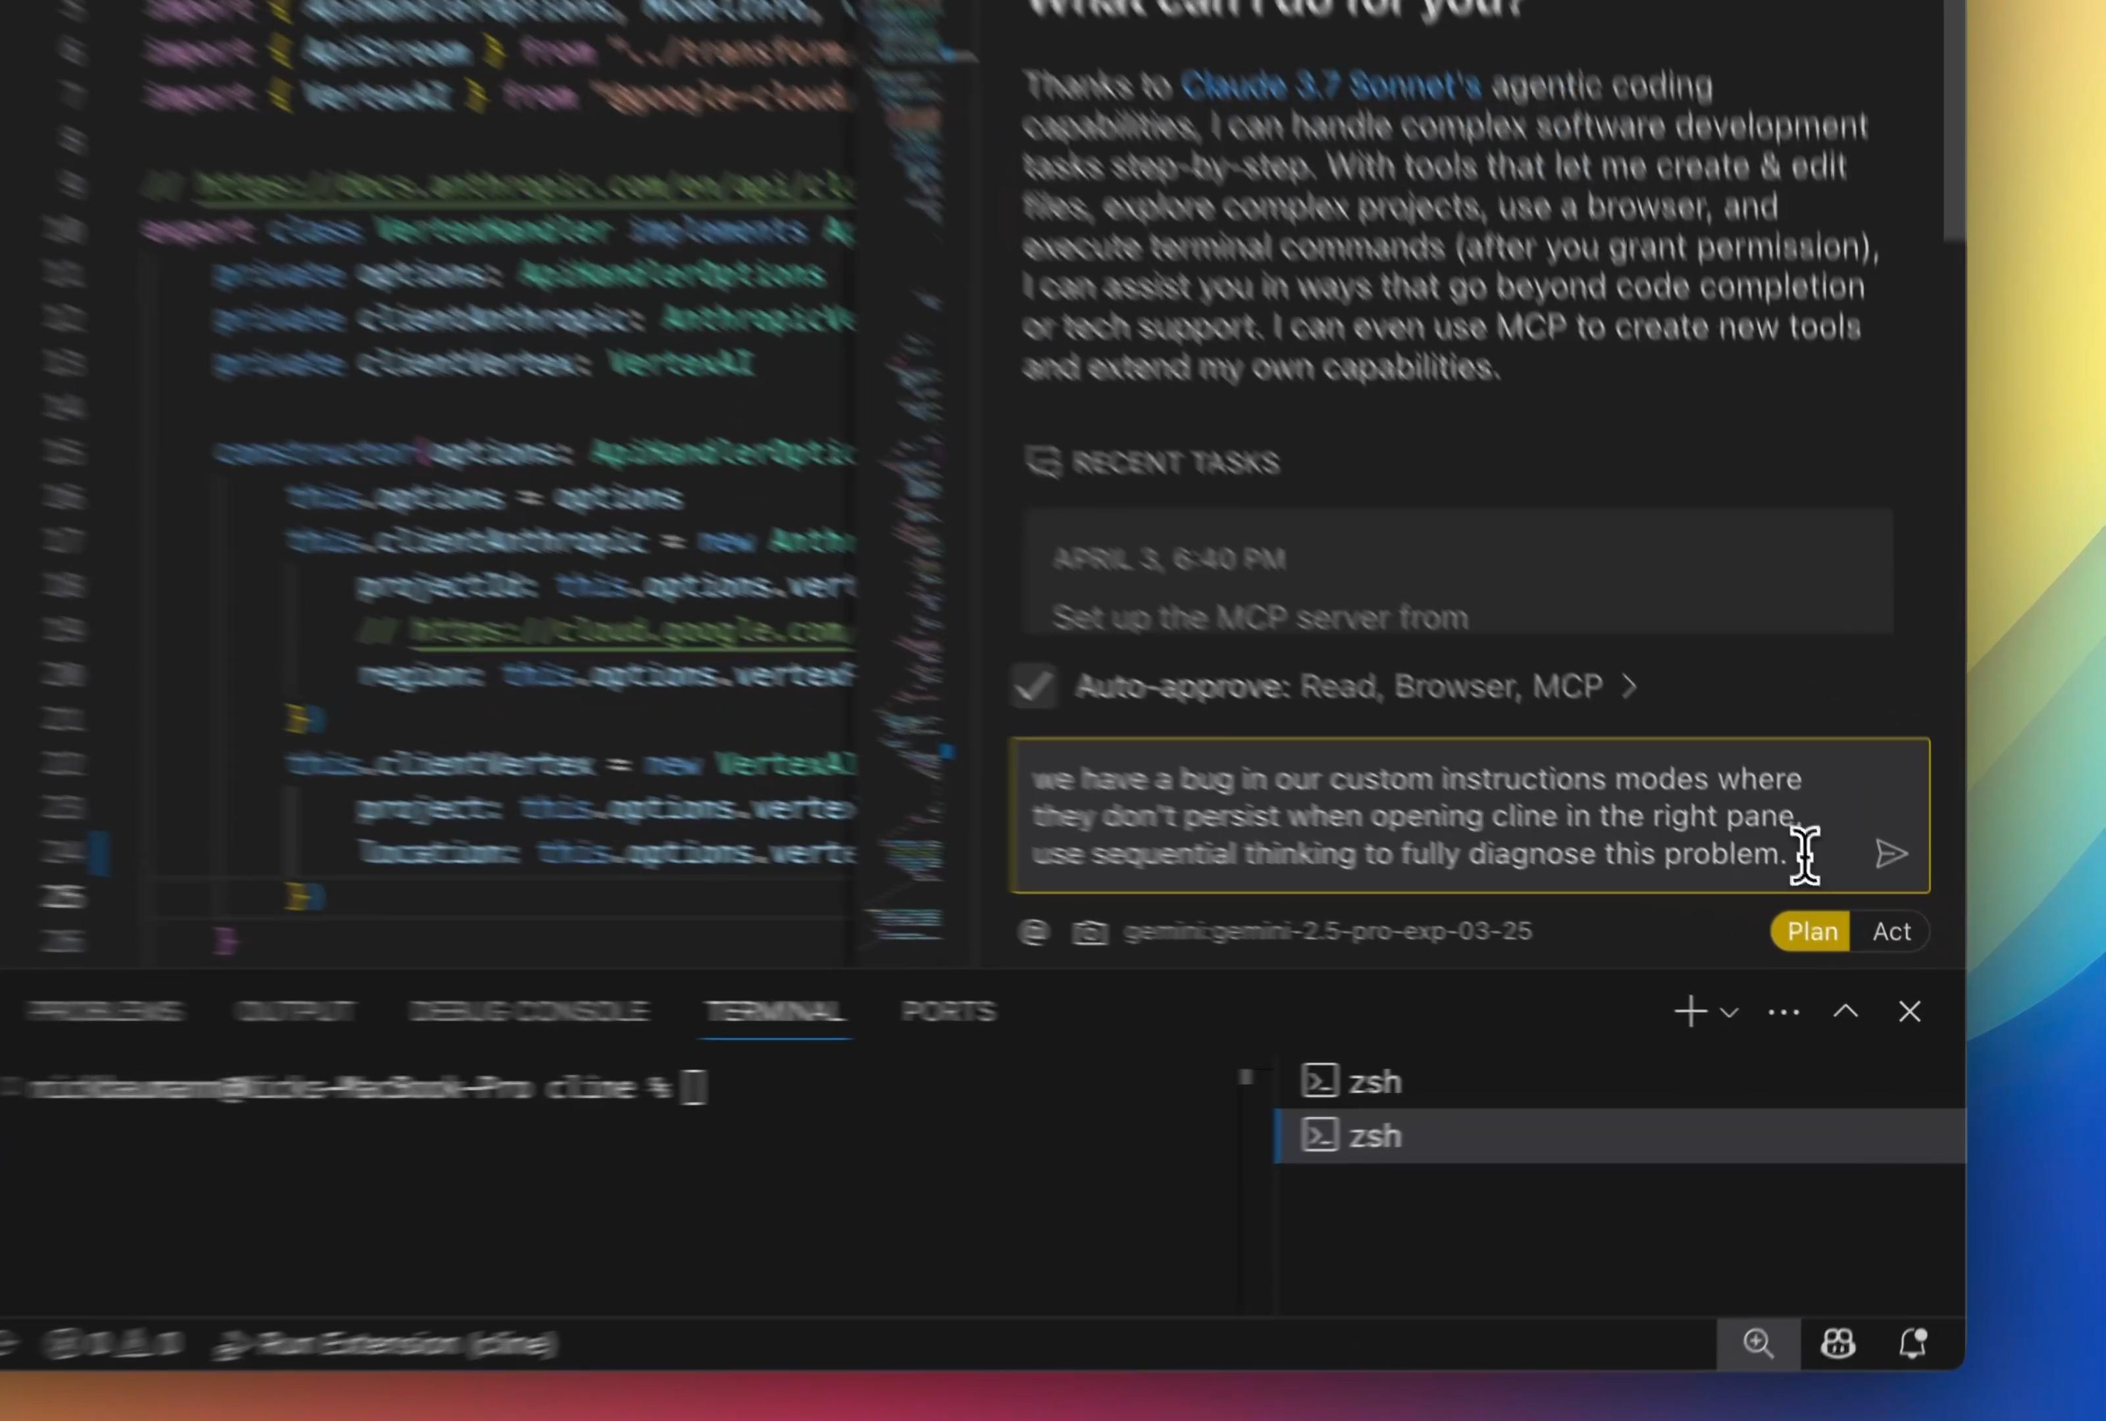Open the Copilot status bar icon
2106x1421 pixels.
click(x=1837, y=1343)
